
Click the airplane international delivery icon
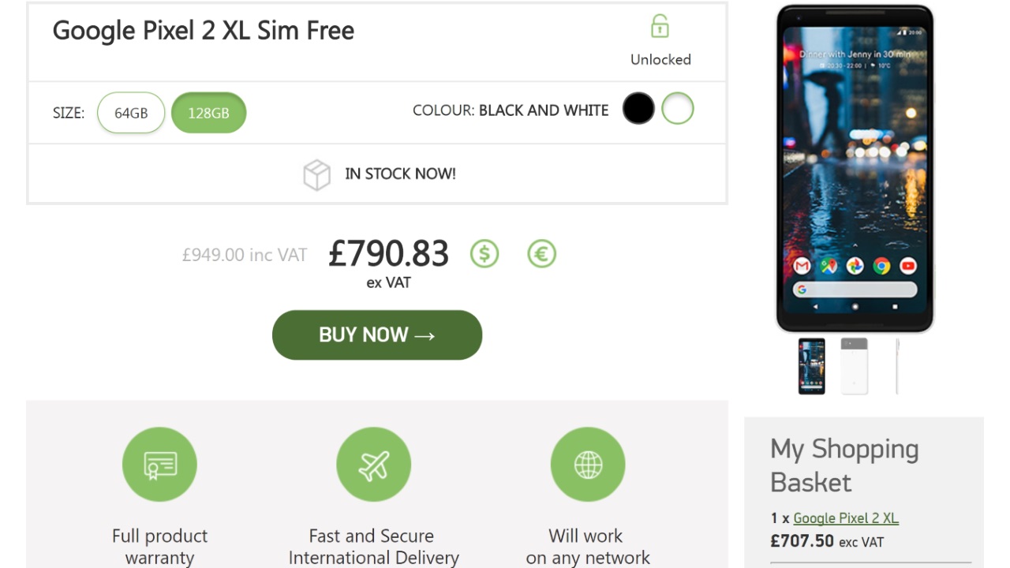(373, 465)
